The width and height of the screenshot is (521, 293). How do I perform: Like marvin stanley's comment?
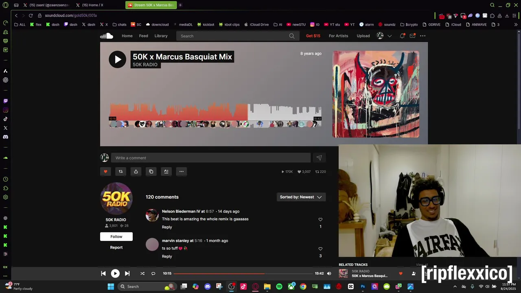click(x=320, y=249)
